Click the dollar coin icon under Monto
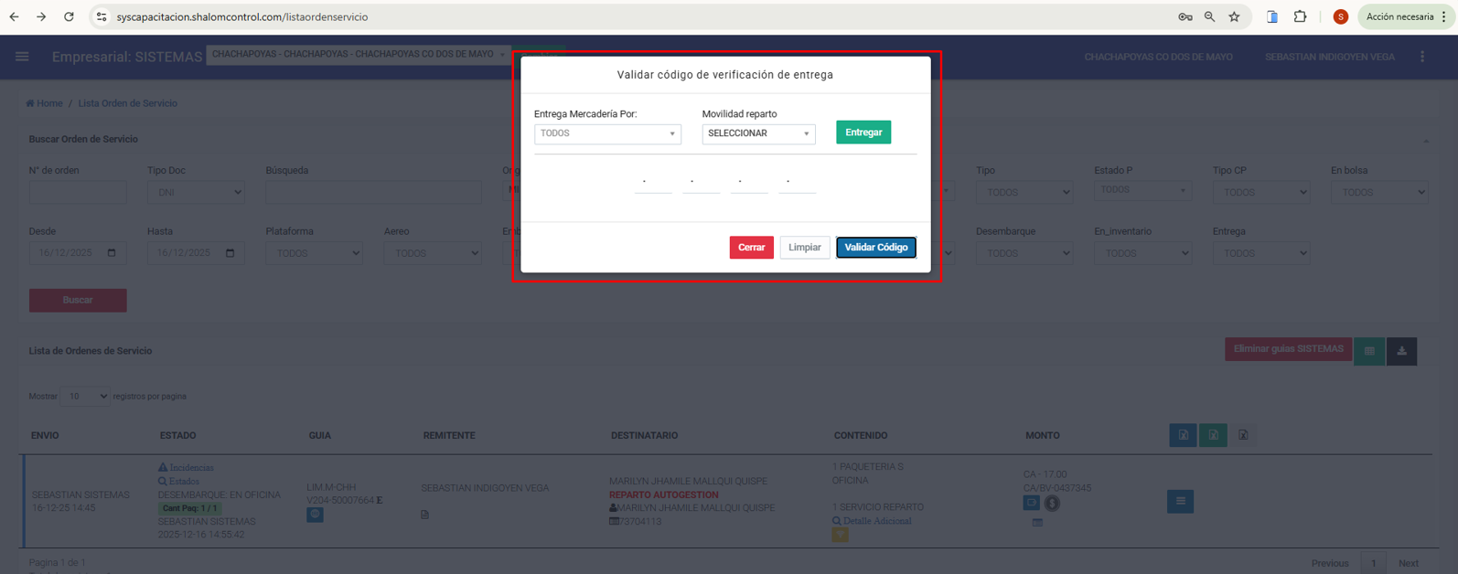 (1052, 503)
